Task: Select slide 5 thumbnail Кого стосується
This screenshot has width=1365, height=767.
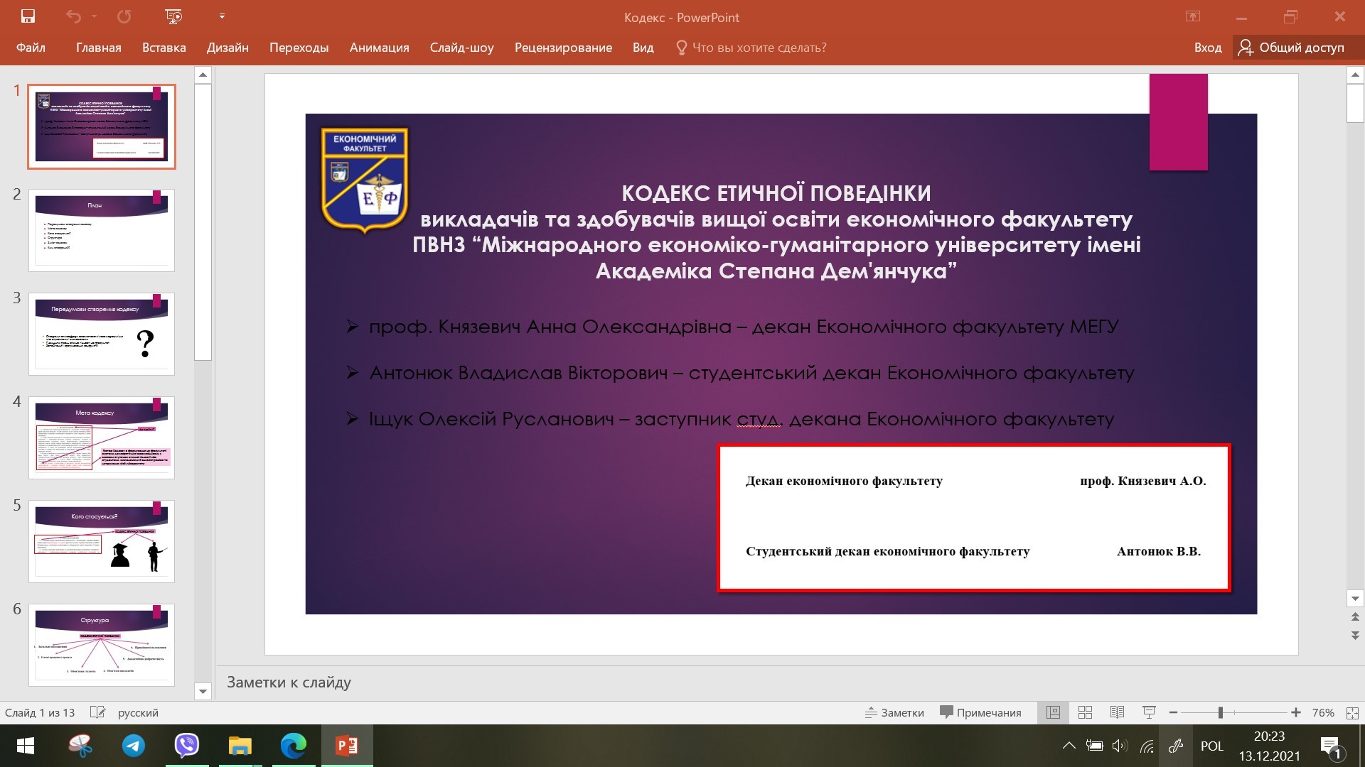Action: point(102,541)
